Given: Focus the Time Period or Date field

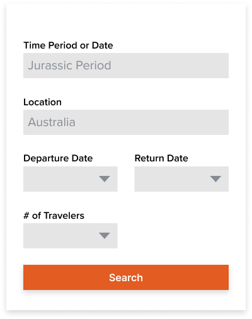Looking at the screenshot, I should 126,66.
